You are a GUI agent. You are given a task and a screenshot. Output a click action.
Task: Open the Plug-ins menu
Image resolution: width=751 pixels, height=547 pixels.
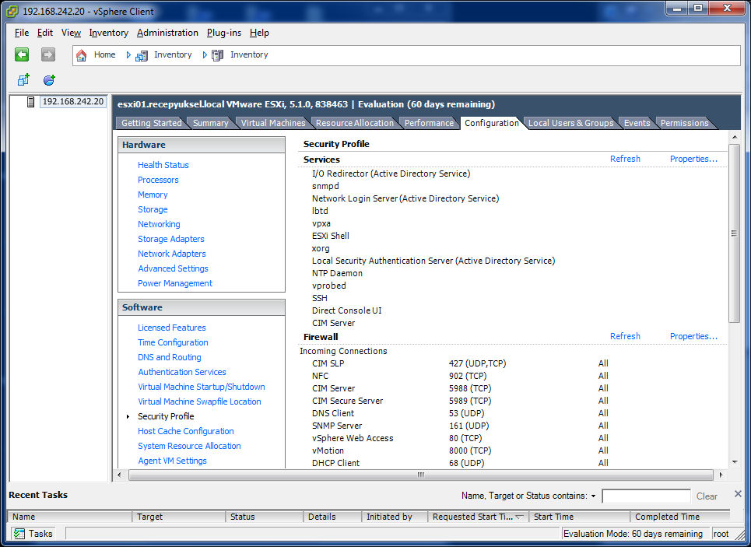point(224,33)
